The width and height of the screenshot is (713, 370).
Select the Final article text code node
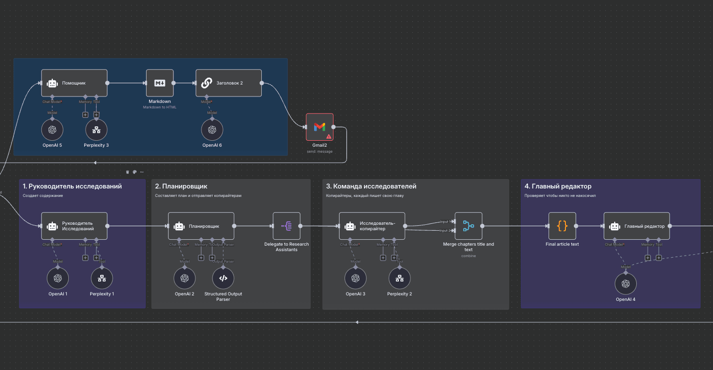(562, 226)
